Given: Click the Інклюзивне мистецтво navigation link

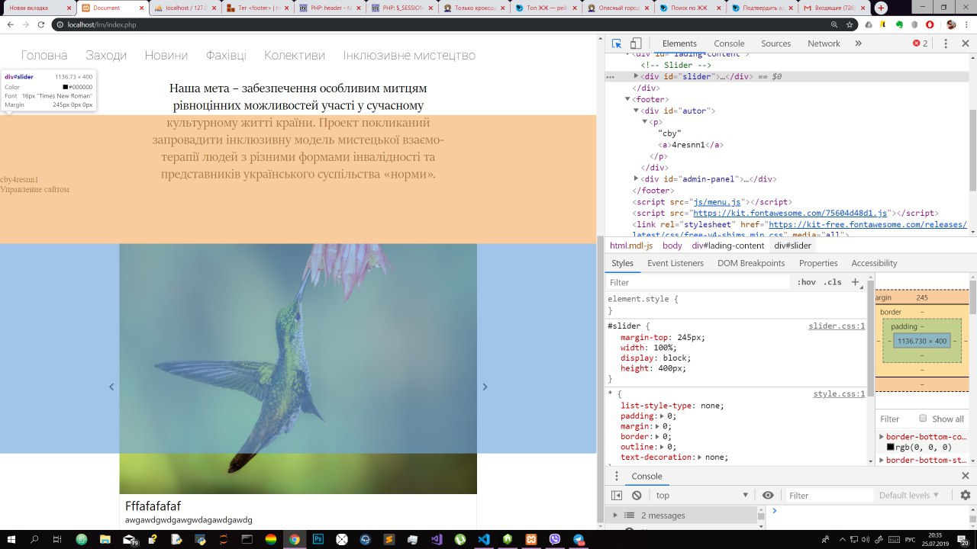Looking at the screenshot, I should point(409,56).
